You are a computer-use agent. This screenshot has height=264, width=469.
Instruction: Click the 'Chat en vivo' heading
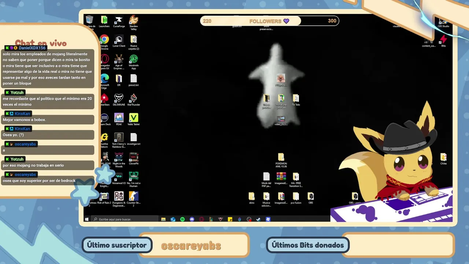41,43
